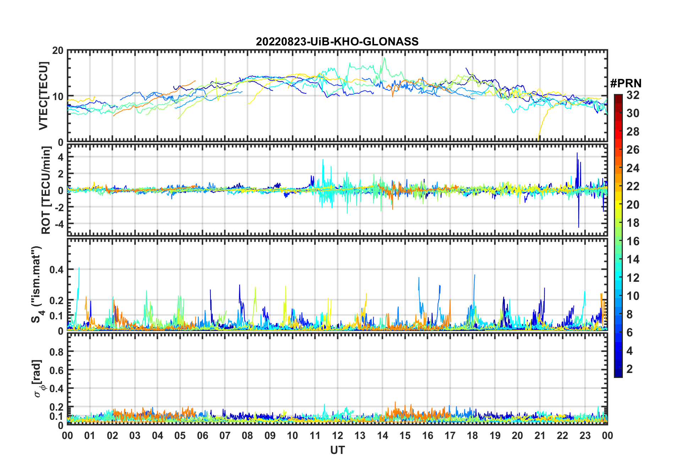Click colorbar tick label "22"
The height and width of the screenshot is (472, 675).
633,186
